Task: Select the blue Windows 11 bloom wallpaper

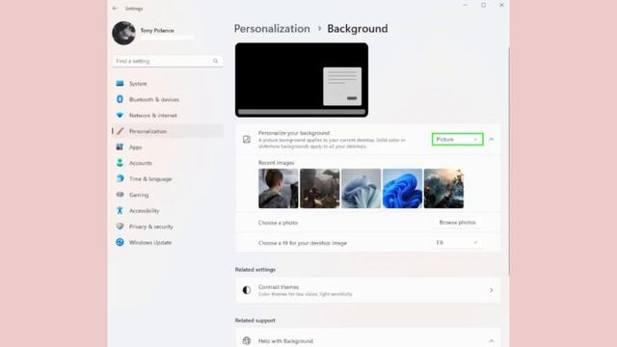Action: (x=402, y=189)
